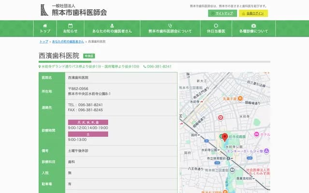
Task: Click the 中央区 area tag
Action: (89, 56)
